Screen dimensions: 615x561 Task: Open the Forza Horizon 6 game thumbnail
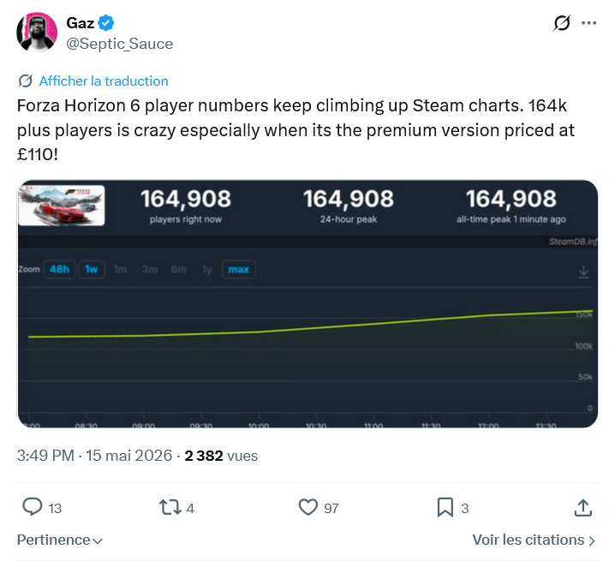point(62,206)
